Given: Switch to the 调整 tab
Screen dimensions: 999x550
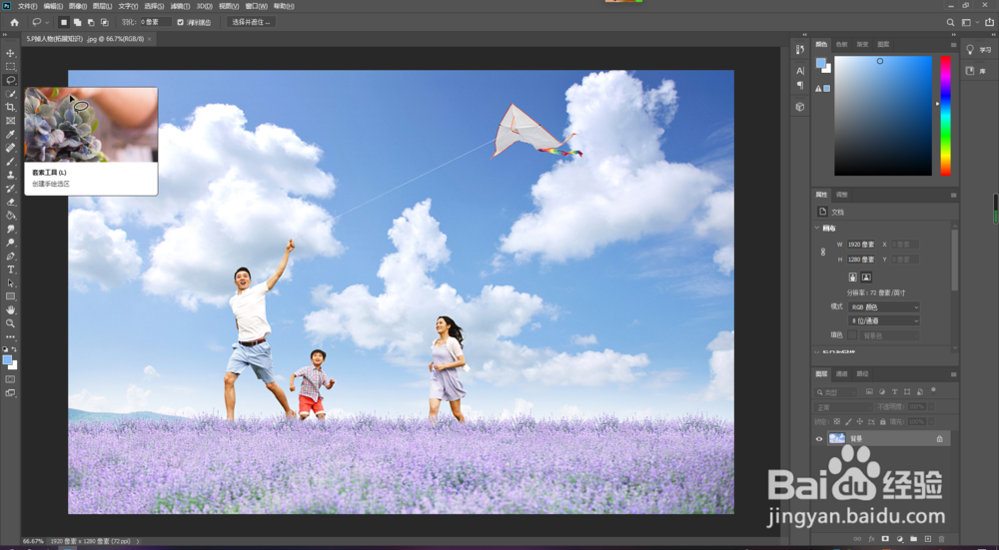Looking at the screenshot, I should click(x=841, y=195).
